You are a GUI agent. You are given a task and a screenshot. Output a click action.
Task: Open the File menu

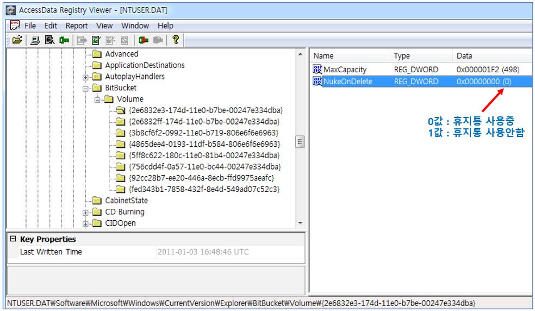[30, 26]
